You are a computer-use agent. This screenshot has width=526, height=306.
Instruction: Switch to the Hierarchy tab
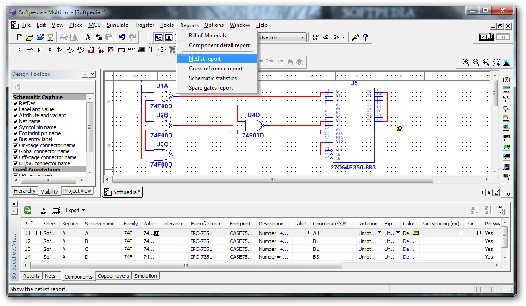coord(25,191)
